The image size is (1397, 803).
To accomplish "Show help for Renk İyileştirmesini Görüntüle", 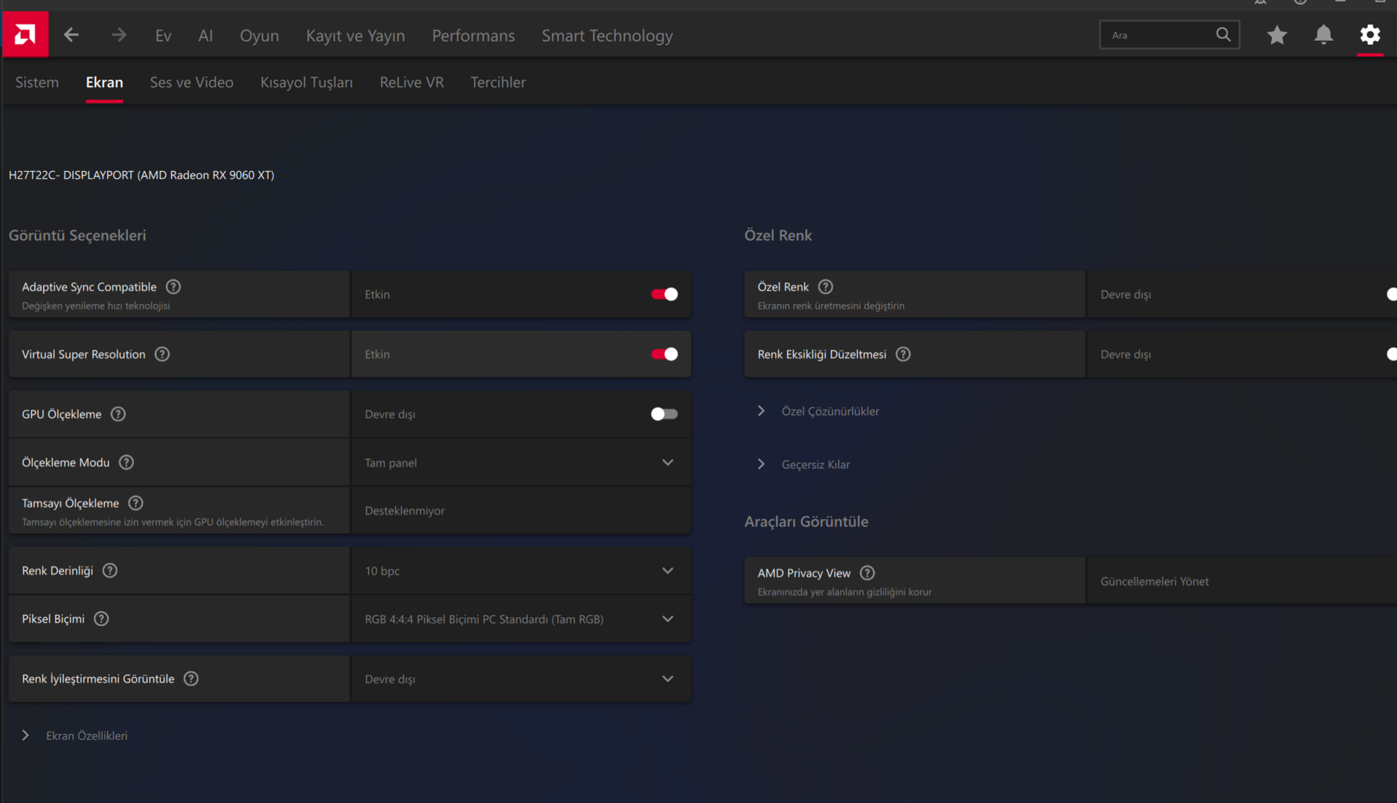I will click(x=191, y=679).
